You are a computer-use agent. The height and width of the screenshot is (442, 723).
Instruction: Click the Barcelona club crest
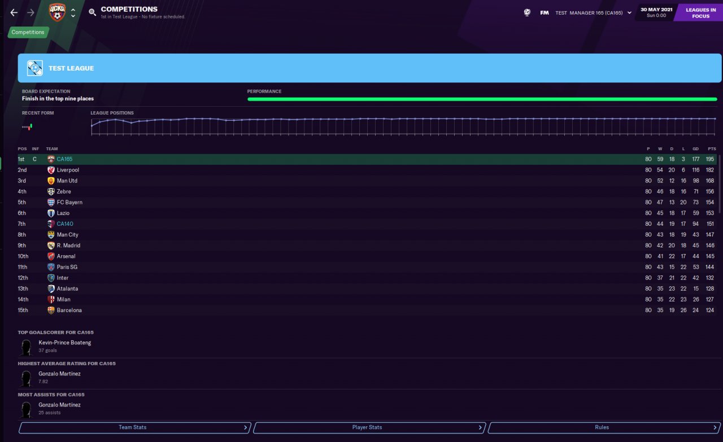(51, 310)
